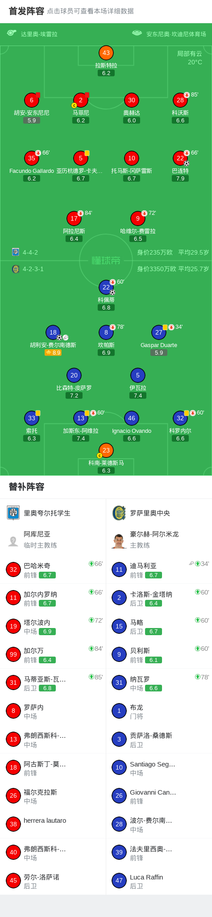Tap captain goalkeeper number 23 icon
This screenshot has height=917, width=212.
point(106,450)
